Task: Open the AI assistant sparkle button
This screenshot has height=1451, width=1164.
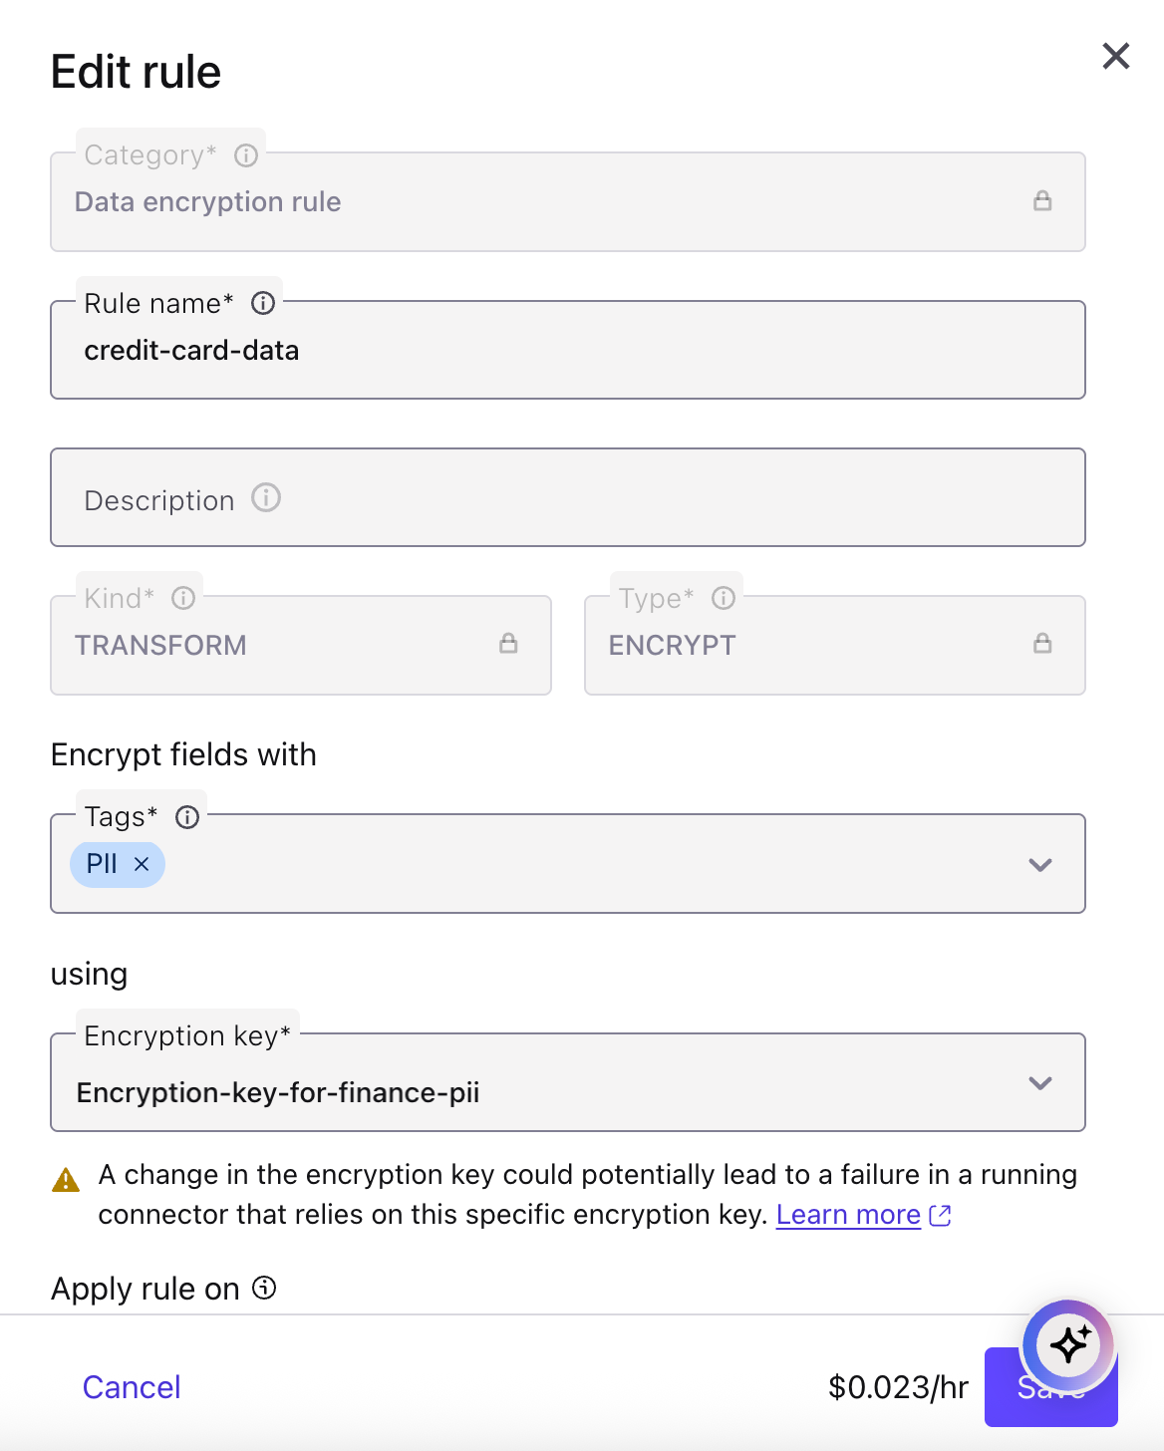Action: pyautogui.click(x=1068, y=1344)
